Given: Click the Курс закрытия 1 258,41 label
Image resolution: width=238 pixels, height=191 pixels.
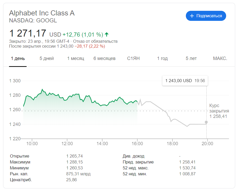Looking at the screenshot, I should 219,111.
